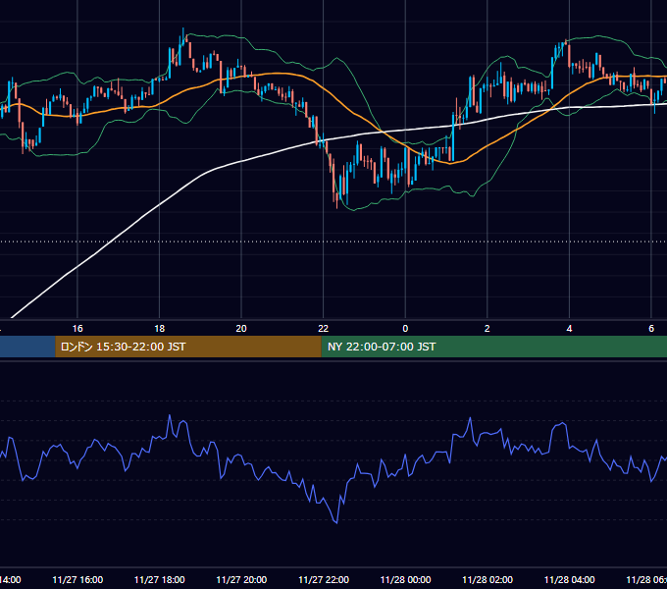Click the 11/27 16:00 label on the lower axis
This screenshot has height=589, width=667.
(77, 579)
